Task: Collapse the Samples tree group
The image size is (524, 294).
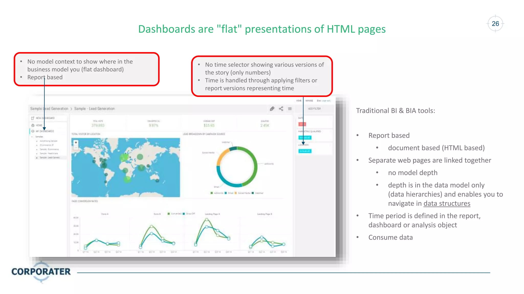Action: [32, 137]
